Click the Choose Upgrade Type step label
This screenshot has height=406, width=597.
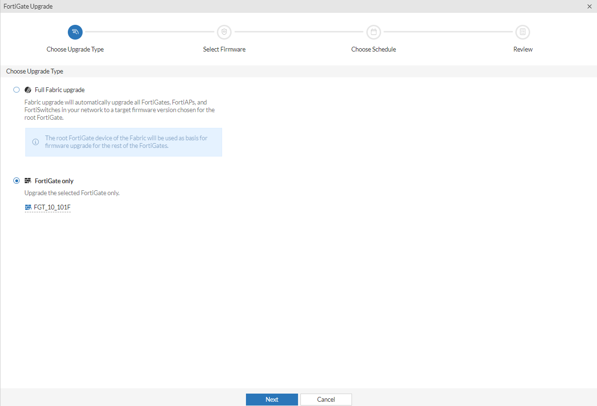tap(75, 49)
